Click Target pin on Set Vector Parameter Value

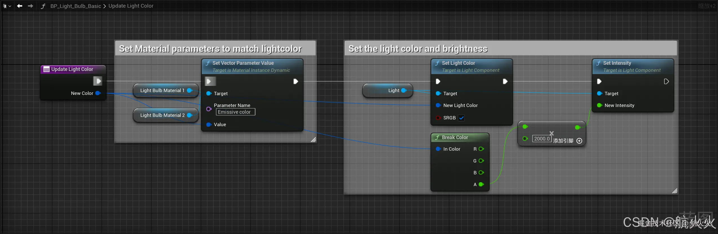point(209,93)
